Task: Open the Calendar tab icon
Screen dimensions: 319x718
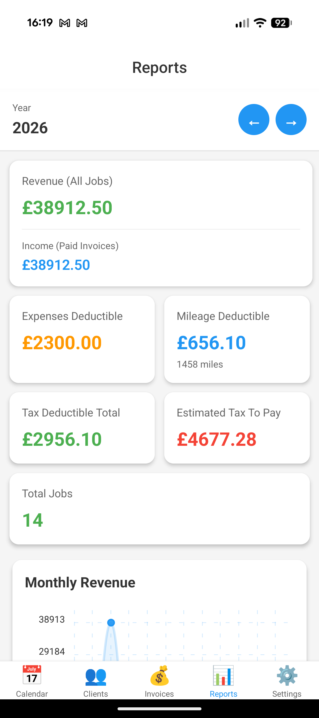Action: [x=32, y=676]
